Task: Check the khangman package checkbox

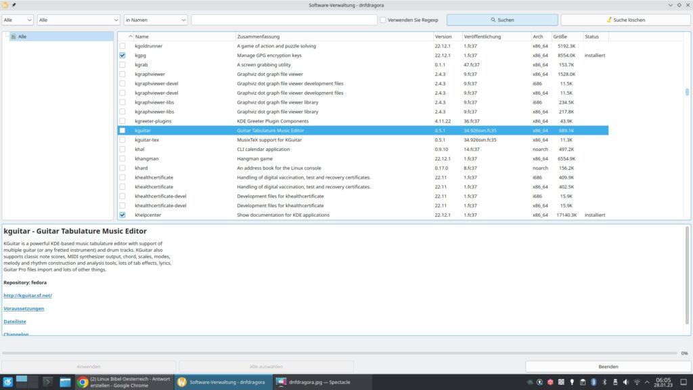Action: (x=122, y=158)
